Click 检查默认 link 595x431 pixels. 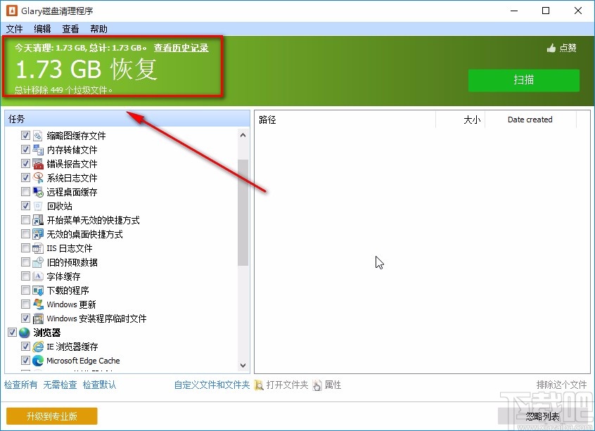tap(99, 385)
